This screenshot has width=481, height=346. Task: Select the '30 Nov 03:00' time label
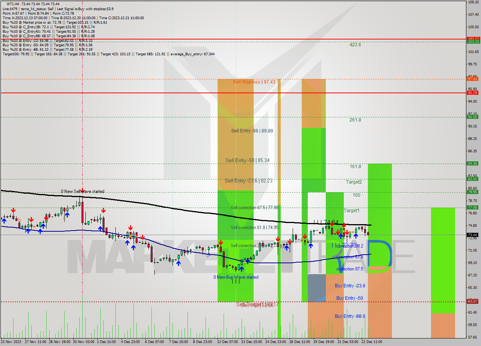click(83, 342)
